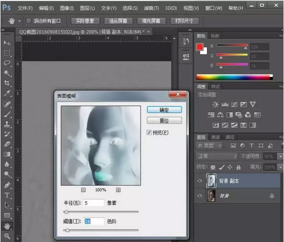This screenshot has width=284, height=242.
Task: Open the 图像(I) menu
Action: [x=67, y=8]
